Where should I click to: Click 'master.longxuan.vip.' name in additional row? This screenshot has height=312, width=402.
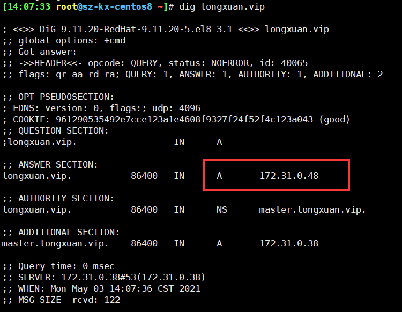pos(55,244)
